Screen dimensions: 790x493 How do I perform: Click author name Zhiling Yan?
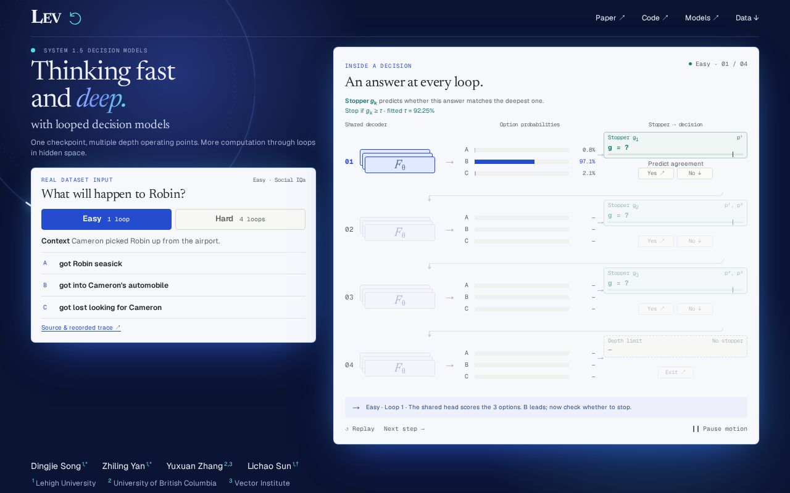click(x=123, y=466)
